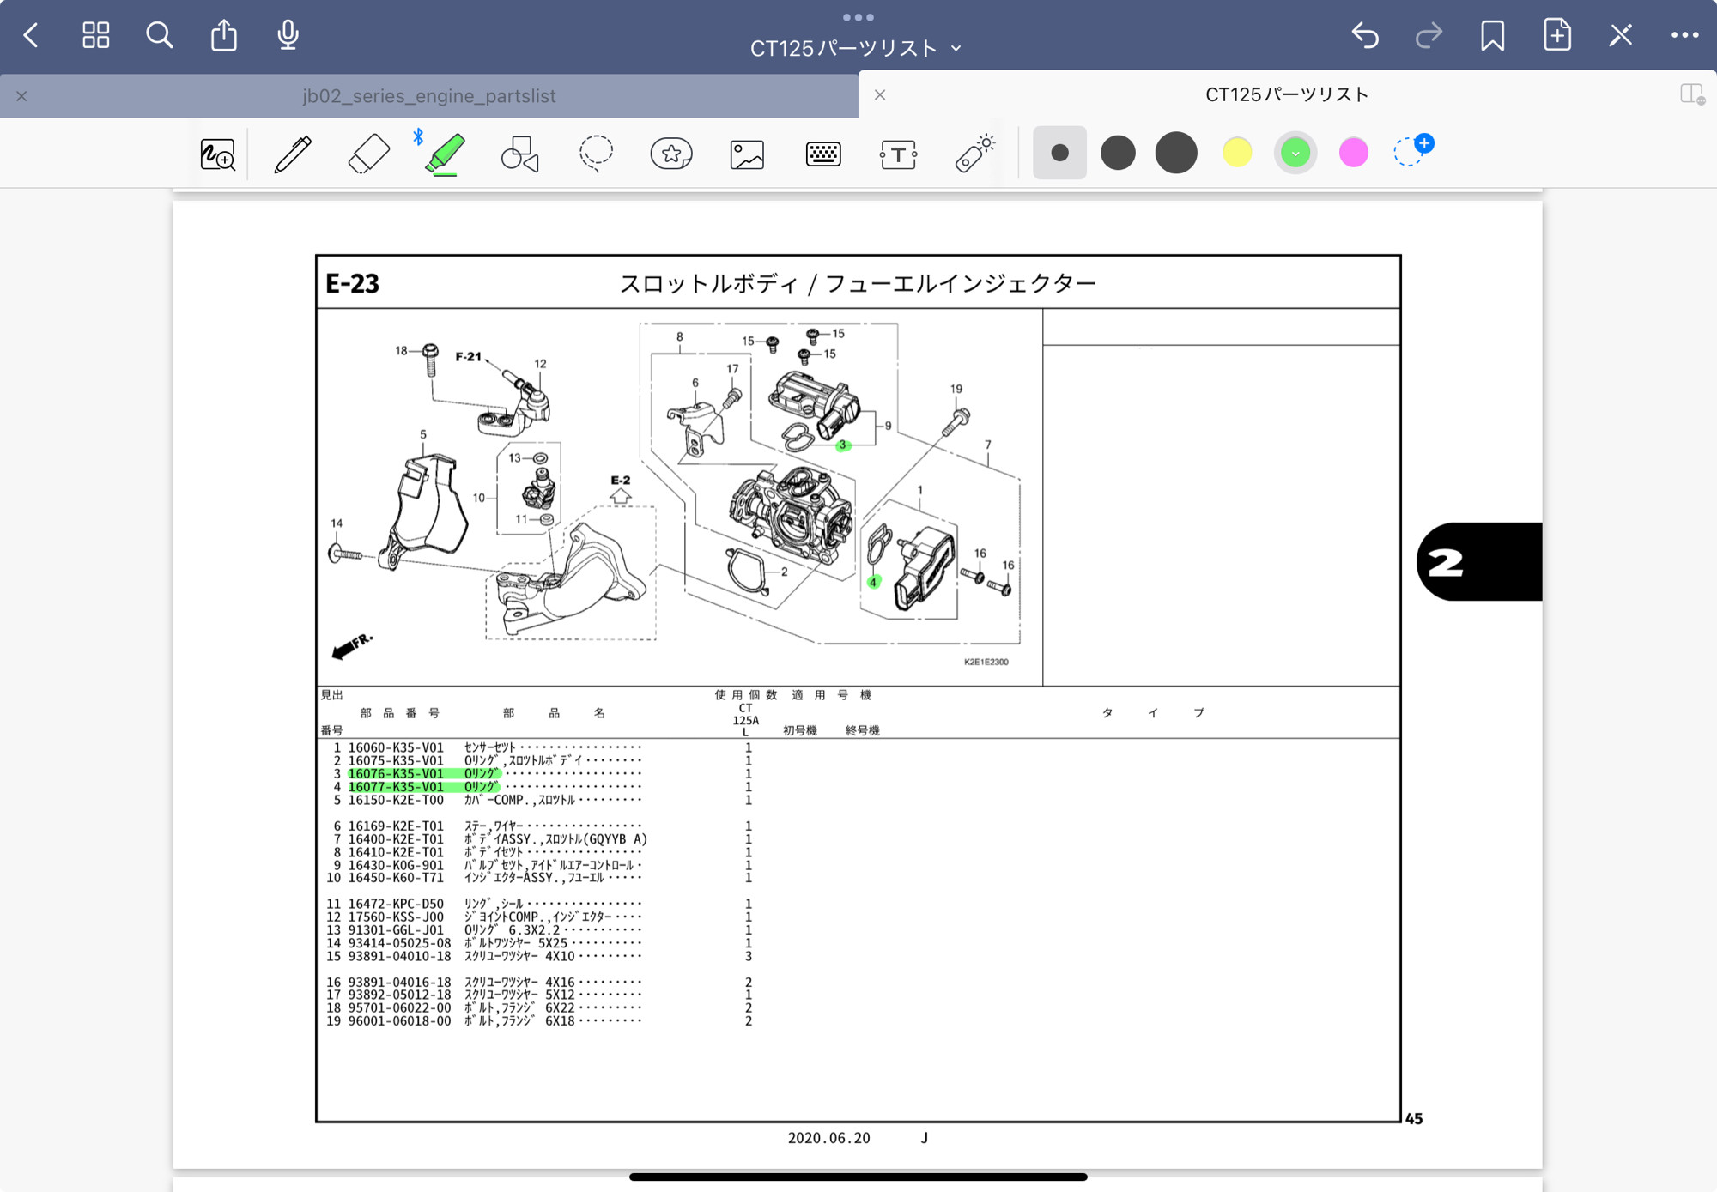The width and height of the screenshot is (1717, 1192).
Task: Tap the K2E1E2300 diagram code
Action: pyautogui.click(x=986, y=662)
